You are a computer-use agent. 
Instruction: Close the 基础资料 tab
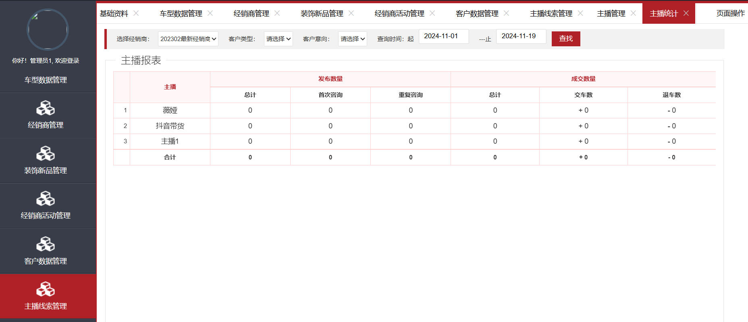pyautogui.click(x=136, y=13)
